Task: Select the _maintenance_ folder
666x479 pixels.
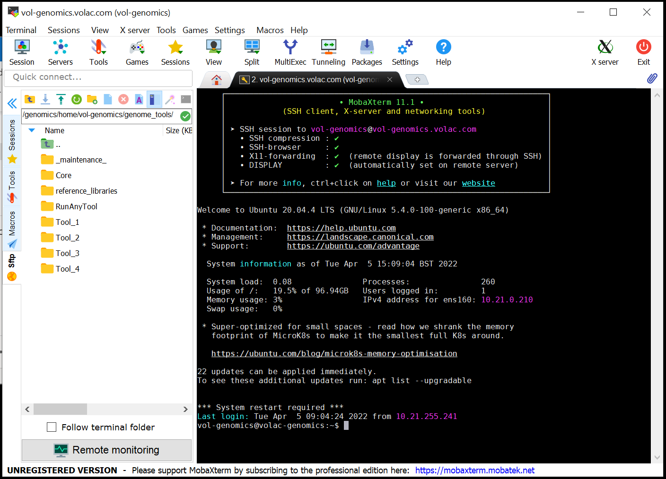Action: (73, 160)
